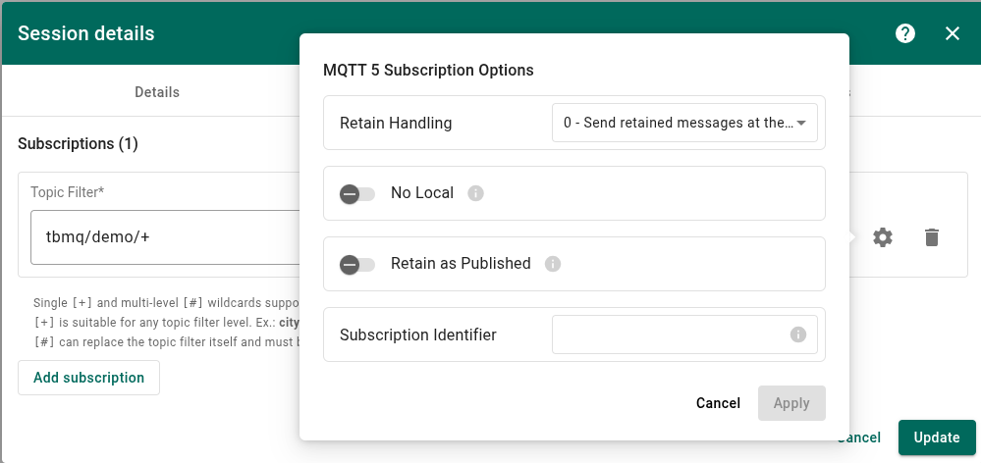This screenshot has height=463, width=981.
Task: Click the gear icon for subscription options
Action: click(883, 237)
